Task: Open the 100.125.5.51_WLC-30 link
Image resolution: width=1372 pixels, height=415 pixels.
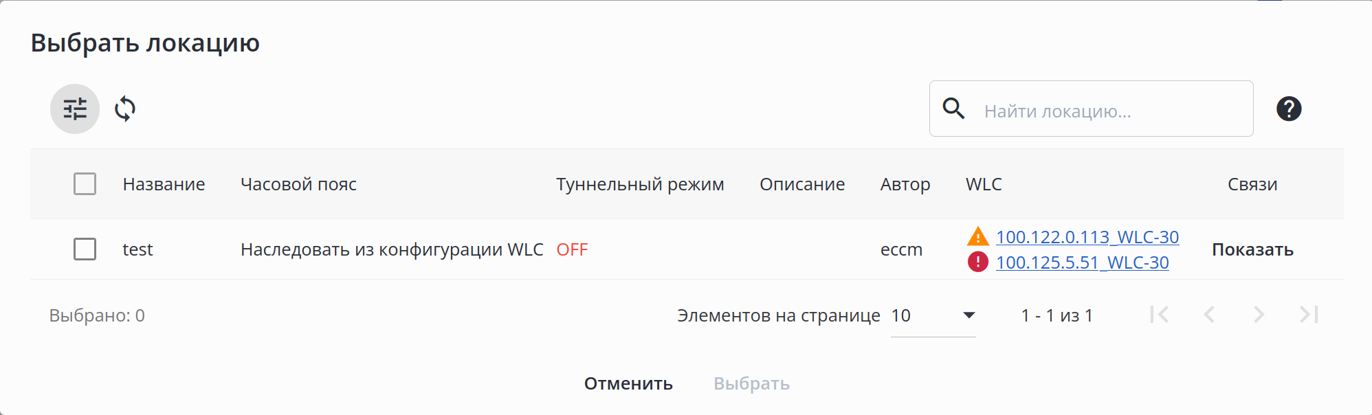Action: click(x=1082, y=262)
